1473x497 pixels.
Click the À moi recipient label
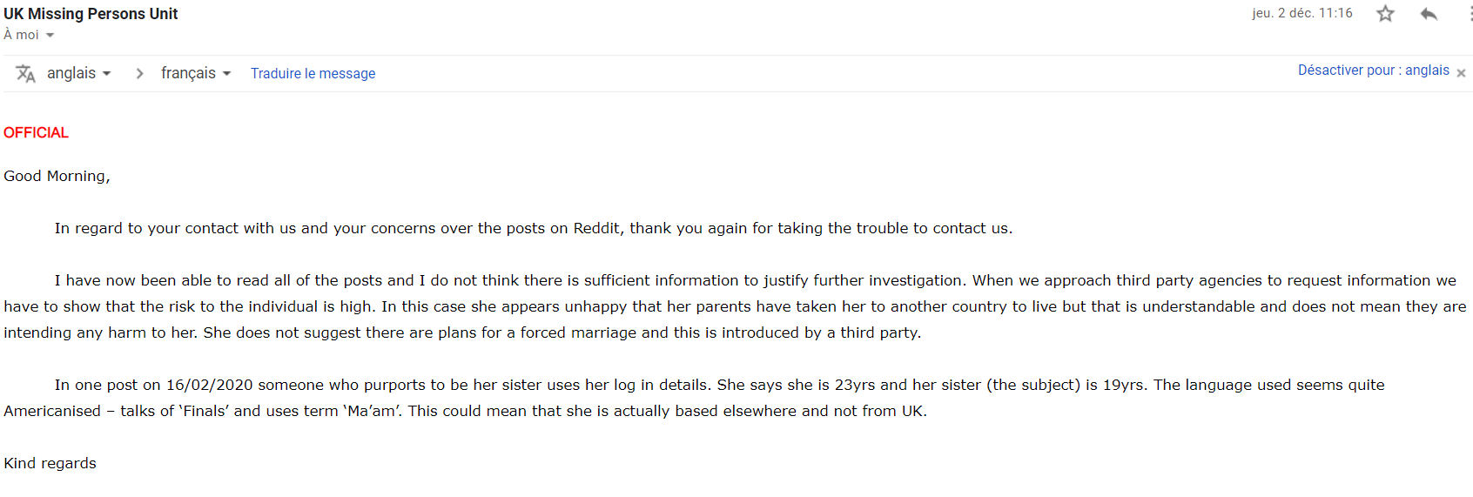point(21,35)
